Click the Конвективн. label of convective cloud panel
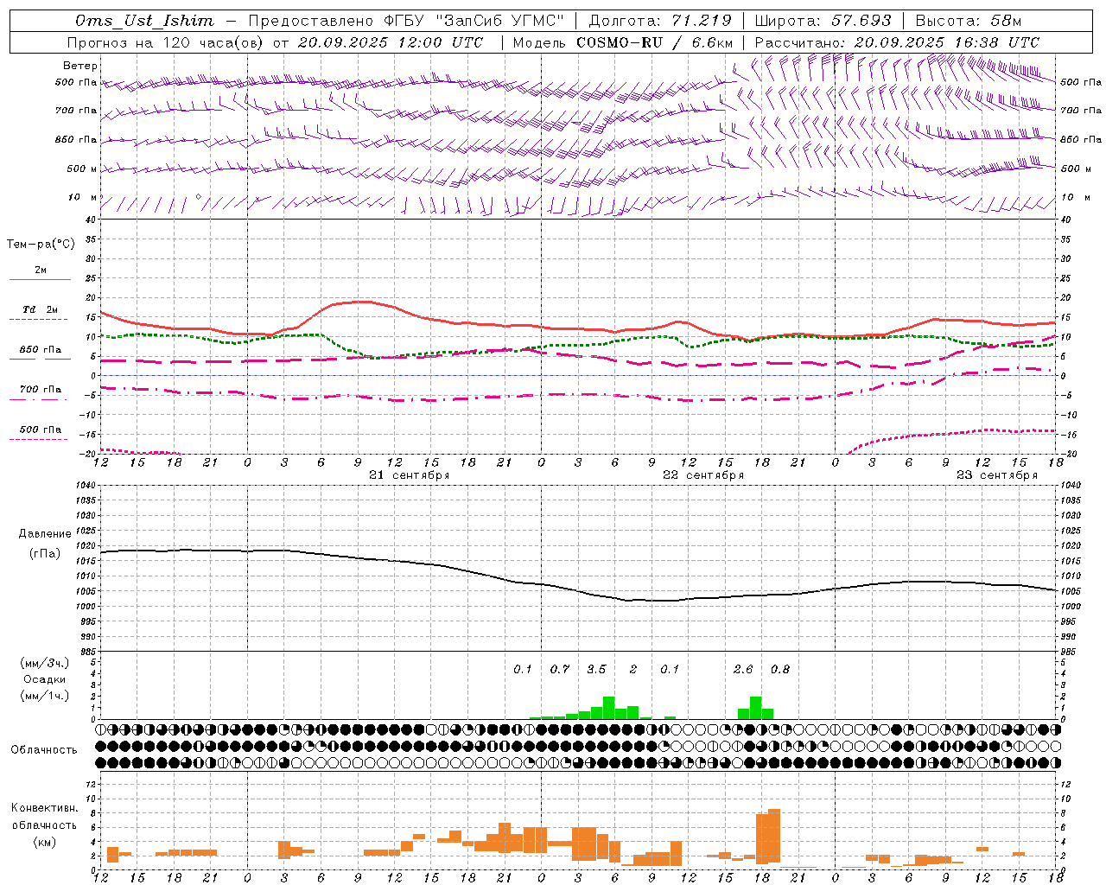This screenshot has width=1106, height=885. [x=45, y=808]
